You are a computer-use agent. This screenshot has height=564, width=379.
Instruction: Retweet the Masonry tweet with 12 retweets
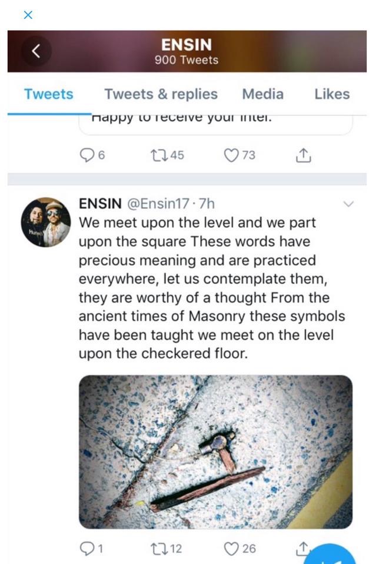159,548
